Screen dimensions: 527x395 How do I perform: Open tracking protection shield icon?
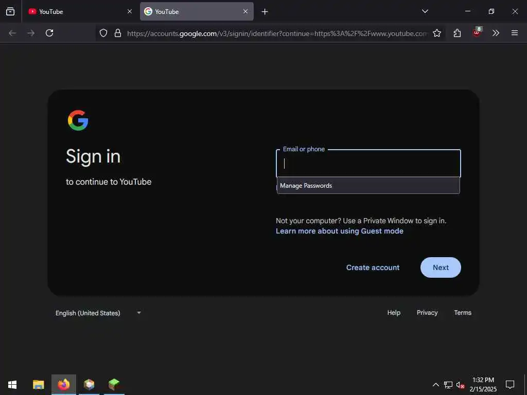[103, 33]
